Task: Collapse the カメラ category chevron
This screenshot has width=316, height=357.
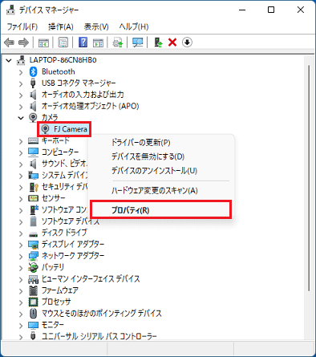Action: (21, 118)
